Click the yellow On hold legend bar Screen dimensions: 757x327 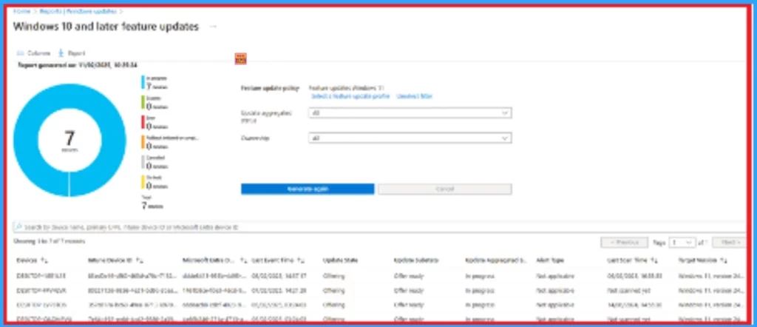pos(143,181)
